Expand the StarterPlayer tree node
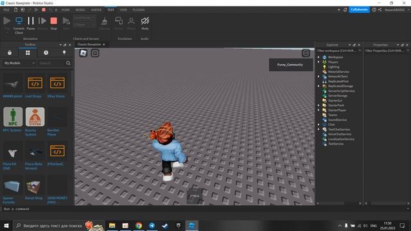The image size is (411, 231). click(x=319, y=110)
